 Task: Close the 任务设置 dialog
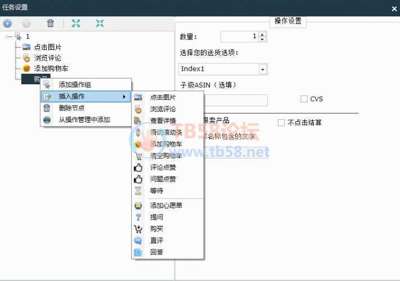point(394,8)
